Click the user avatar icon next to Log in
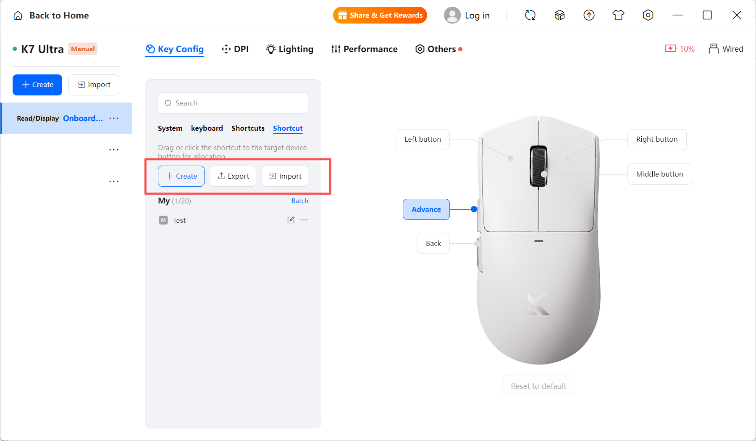756x441 pixels. point(452,16)
